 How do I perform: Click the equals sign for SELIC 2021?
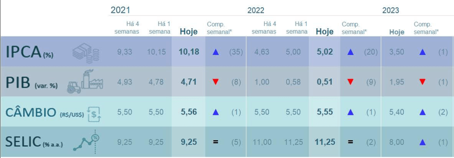coord(215,142)
